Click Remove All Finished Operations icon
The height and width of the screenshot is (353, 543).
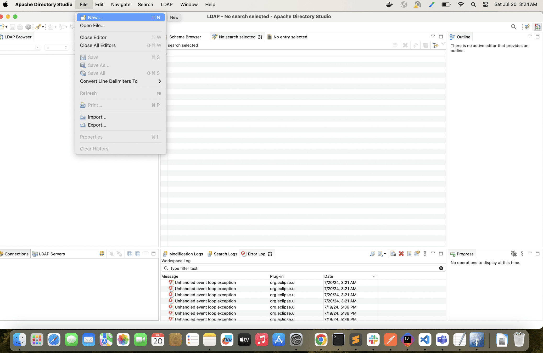click(x=513, y=254)
